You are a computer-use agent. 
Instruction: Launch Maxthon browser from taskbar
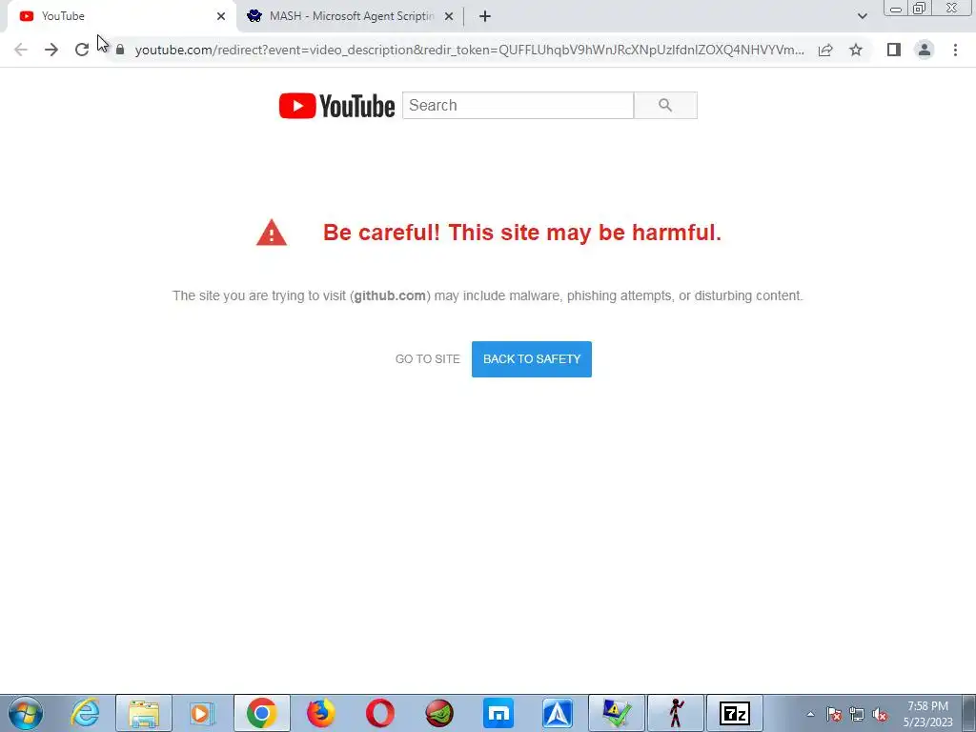click(498, 713)
